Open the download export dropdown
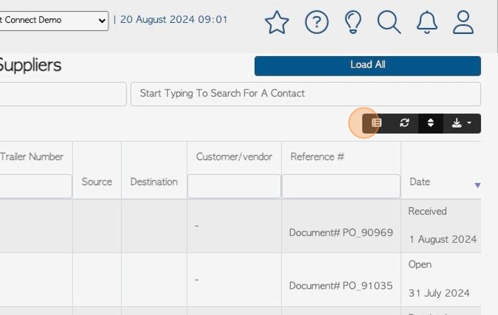Image resolution: width=498 pixels, height=315 pixels. pyautogui.click(x=461, y=123)
